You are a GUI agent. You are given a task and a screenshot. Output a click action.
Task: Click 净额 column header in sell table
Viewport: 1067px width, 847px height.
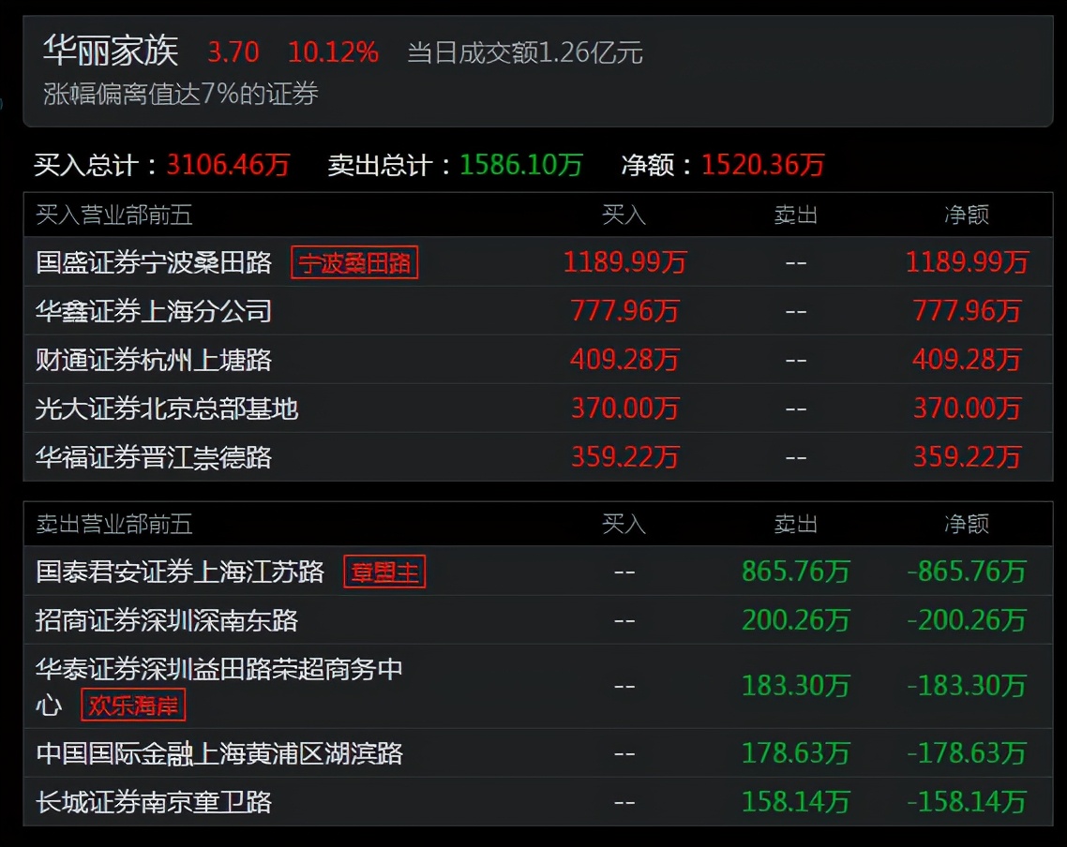pos(967,524)
